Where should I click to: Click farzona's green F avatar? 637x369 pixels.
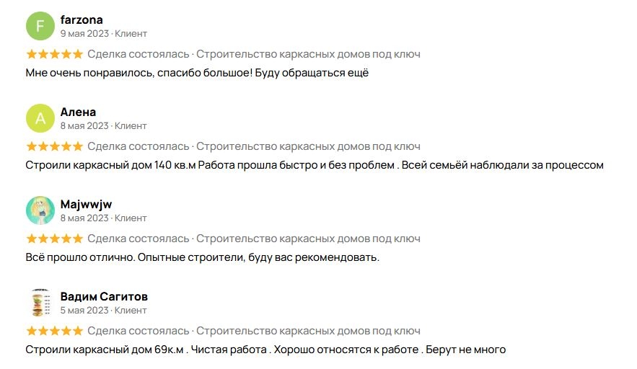[x=40, y=27]
